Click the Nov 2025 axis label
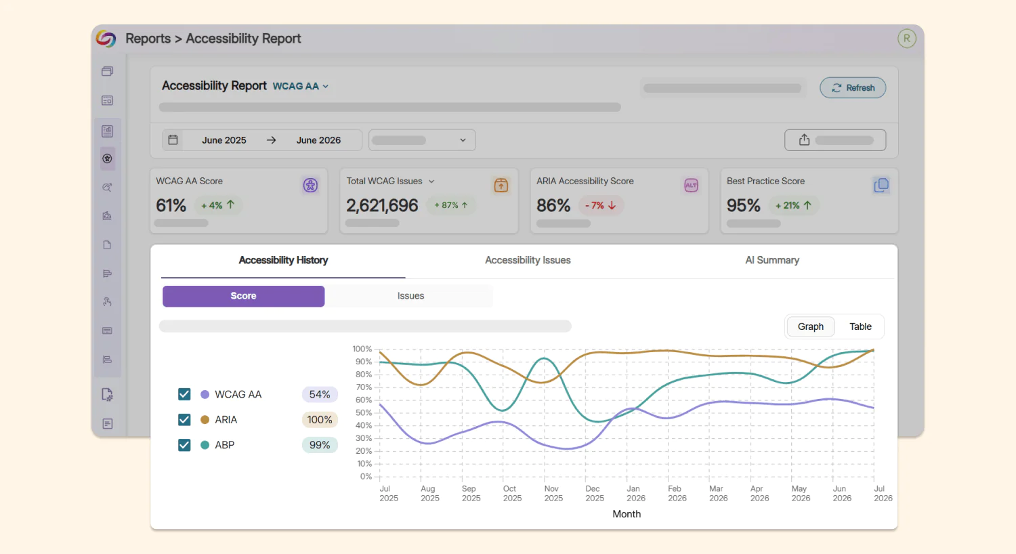 coord(553,493)
